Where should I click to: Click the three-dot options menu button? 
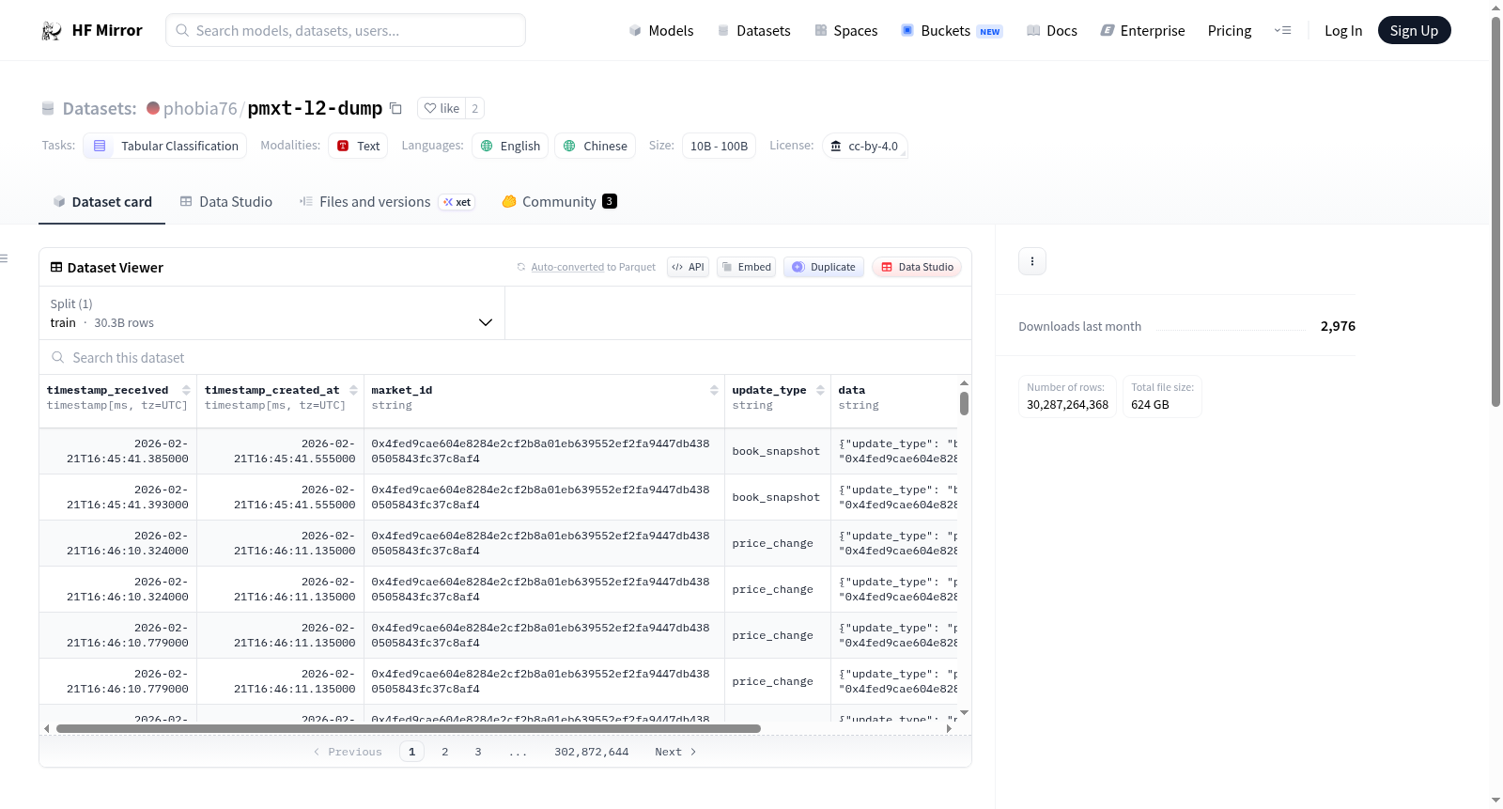pyautogui.click(x=1032, y=261)
